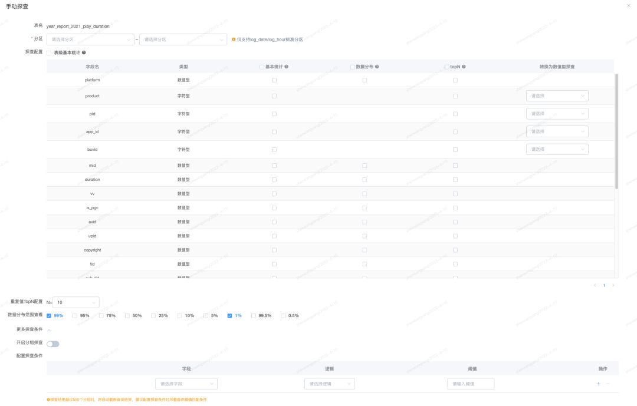The image size is (637, 406).
Task: Click the plus icon to add a condition row
Action: 598,384
